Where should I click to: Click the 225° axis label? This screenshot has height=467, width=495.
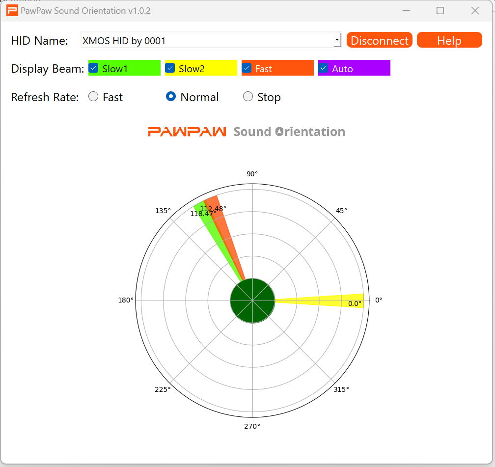click(x=163, y=389)
